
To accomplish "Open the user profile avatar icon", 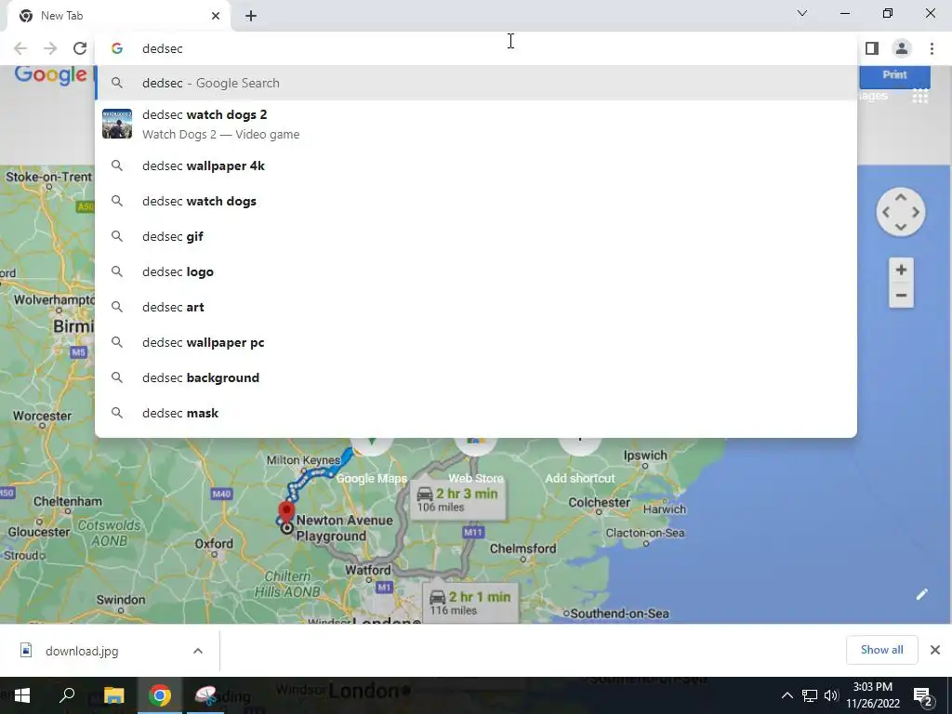I will (x=902, y=48).
